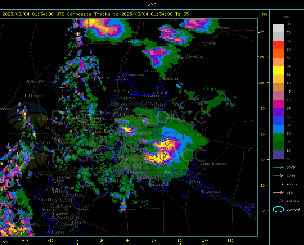Click the Encon label

(x=223, y=28)
